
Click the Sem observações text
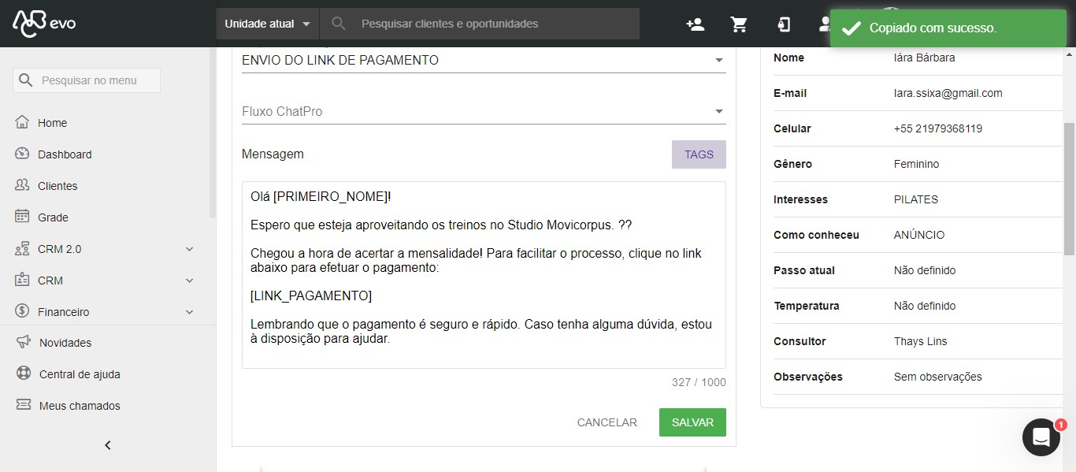(x=937, y=377)
